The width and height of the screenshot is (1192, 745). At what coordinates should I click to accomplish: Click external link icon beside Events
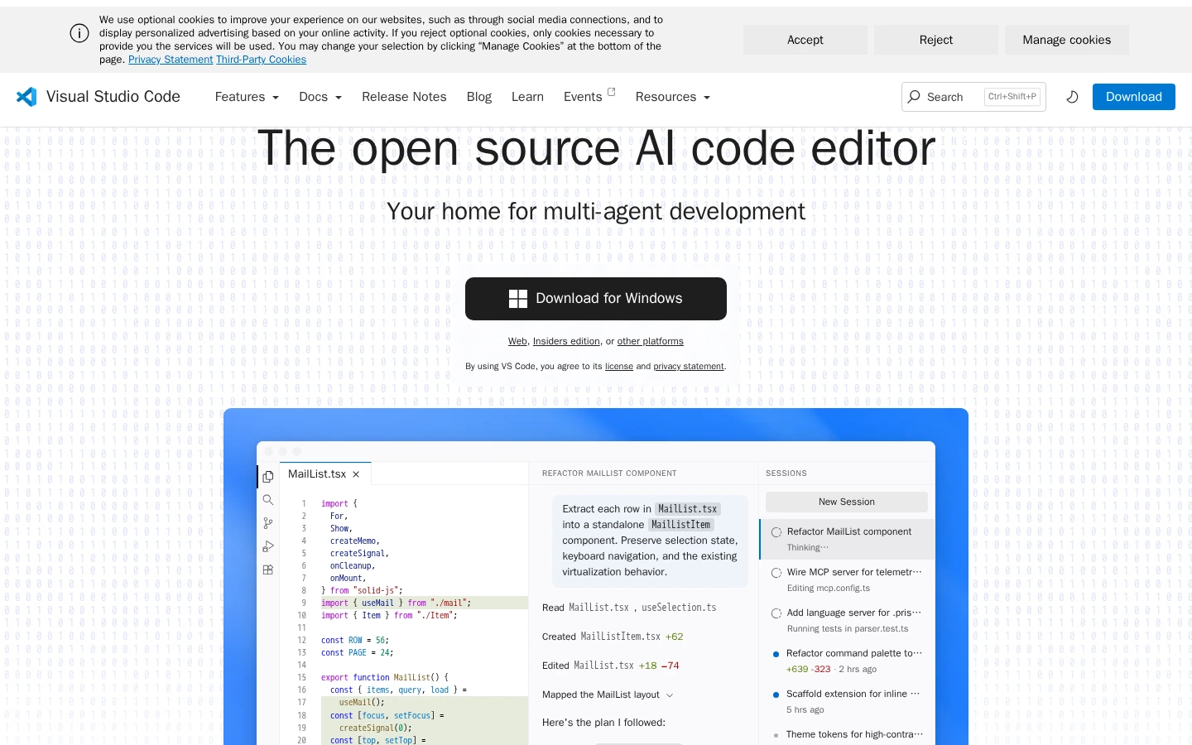click(x=612, y=92)
